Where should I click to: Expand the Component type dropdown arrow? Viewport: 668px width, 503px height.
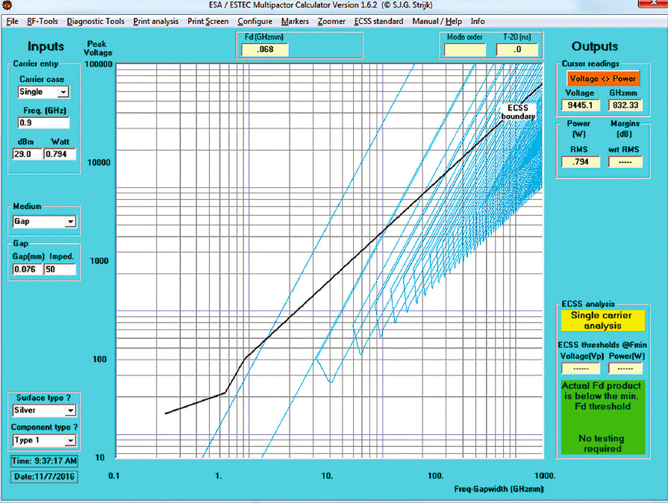pos(70,440)
